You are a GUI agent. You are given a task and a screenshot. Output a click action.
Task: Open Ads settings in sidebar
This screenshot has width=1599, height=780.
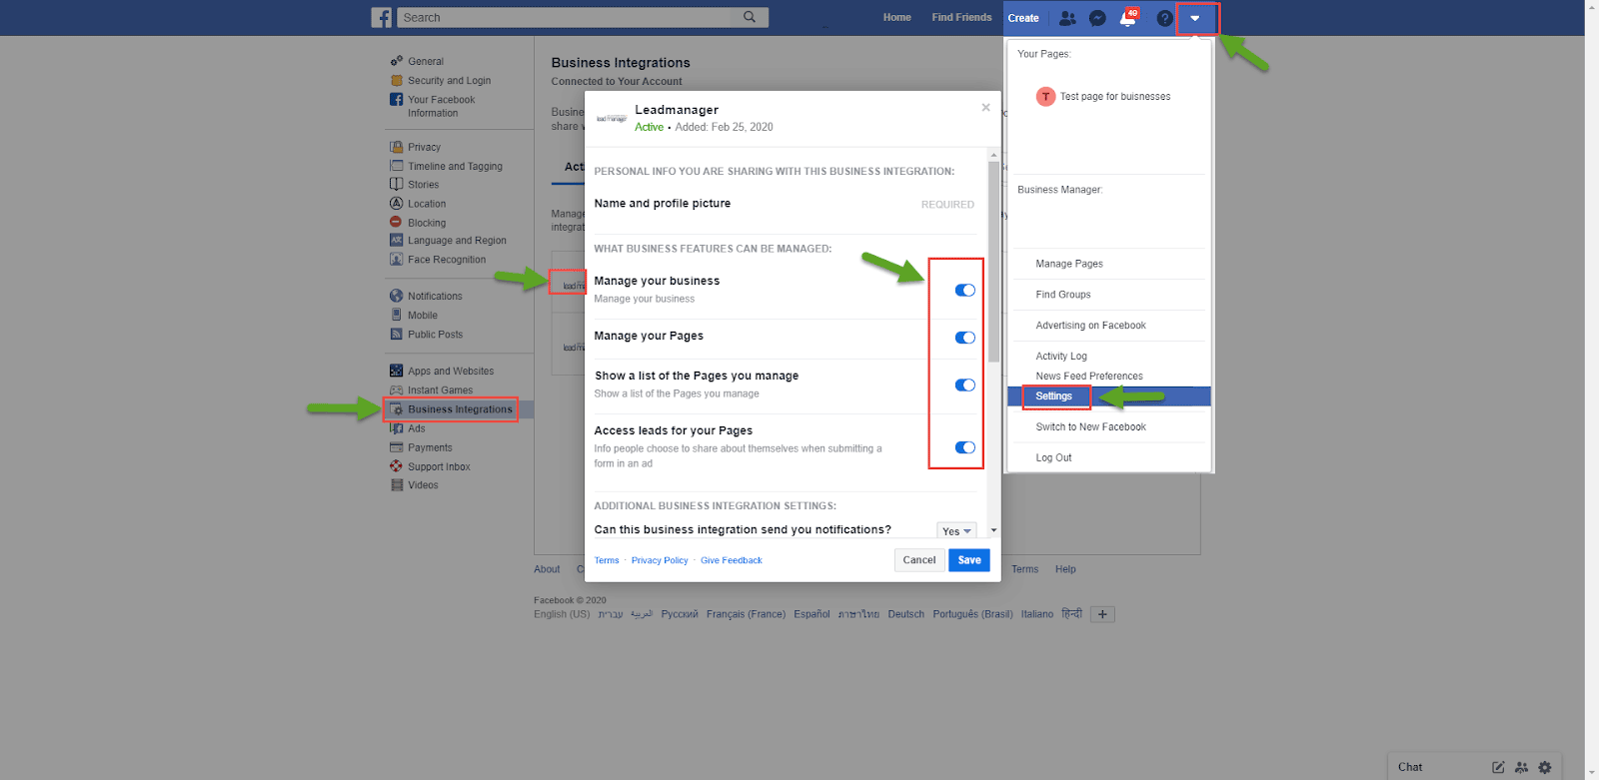click(417, 428)
